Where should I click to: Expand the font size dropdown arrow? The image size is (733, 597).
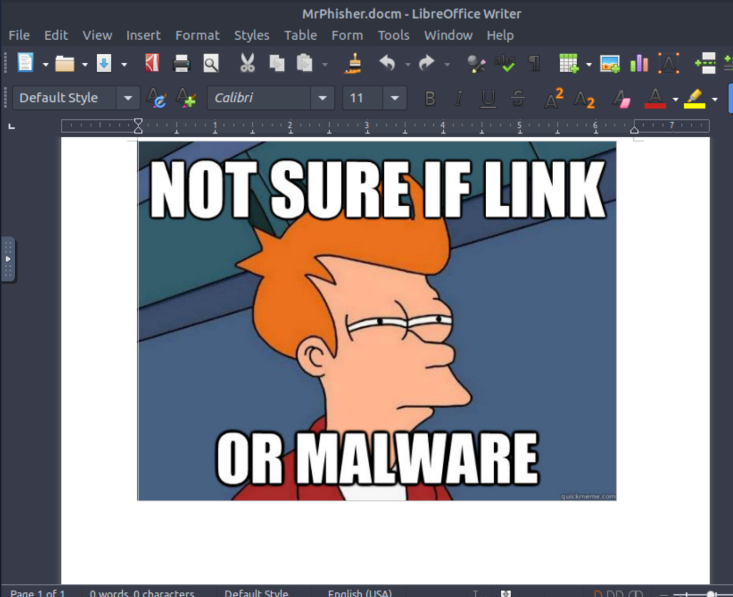(x=395, y=99)
